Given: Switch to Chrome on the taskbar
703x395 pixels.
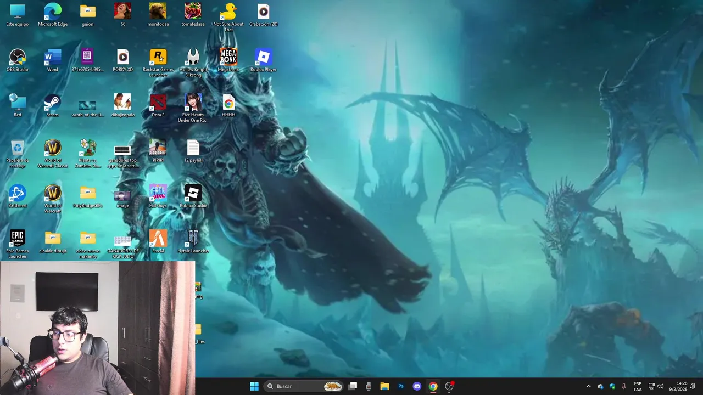Looking at the screenshot, I should point(433,386).
